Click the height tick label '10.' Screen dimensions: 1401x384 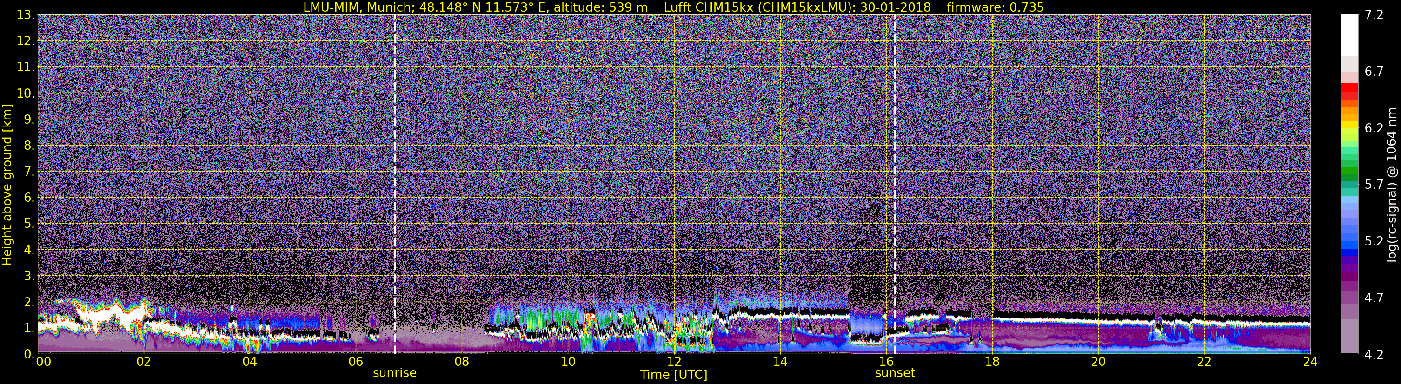pyautogui.click(x=26, y=93)
